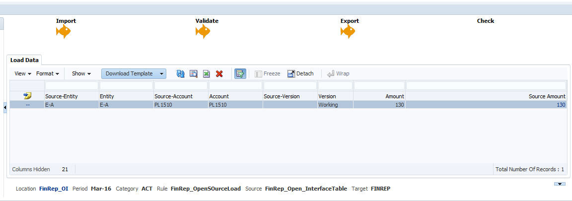The height and width of the screenshot is (201, 572).
Task: Sort by the Entity column header
Action: 126,96
